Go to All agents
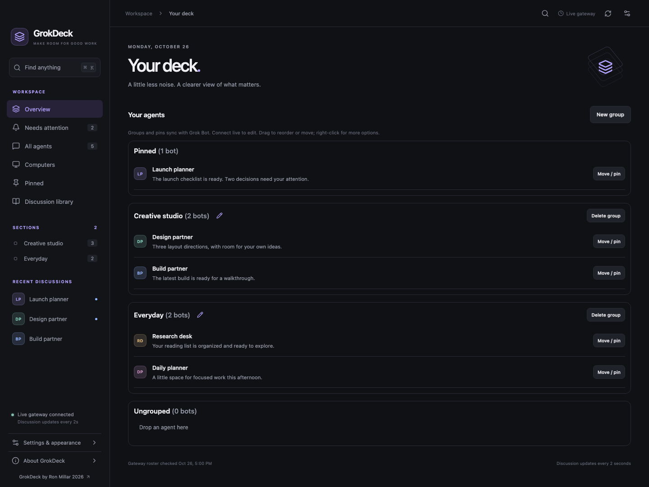This screenshot has height=487, width=649. point(55,146)
